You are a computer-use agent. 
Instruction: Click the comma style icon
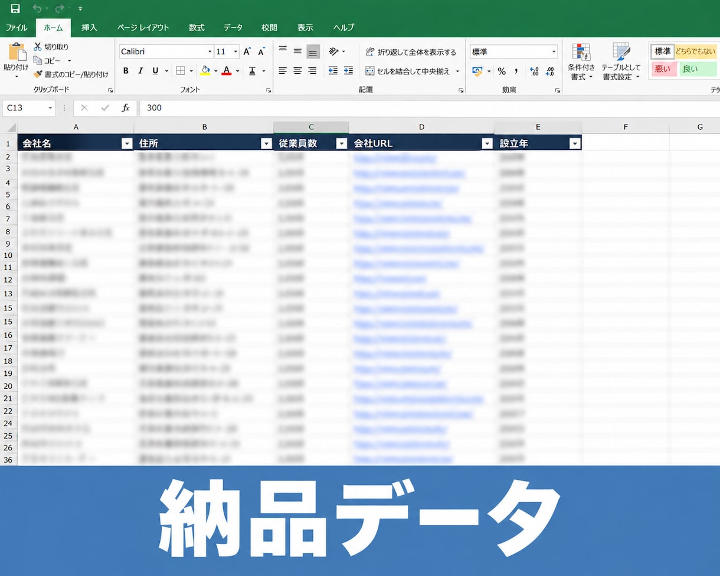click(516, 71)
